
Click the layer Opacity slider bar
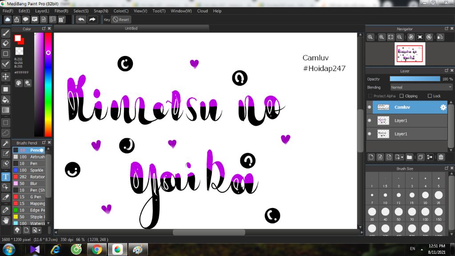pyautogui.click(x=415, y=79)
